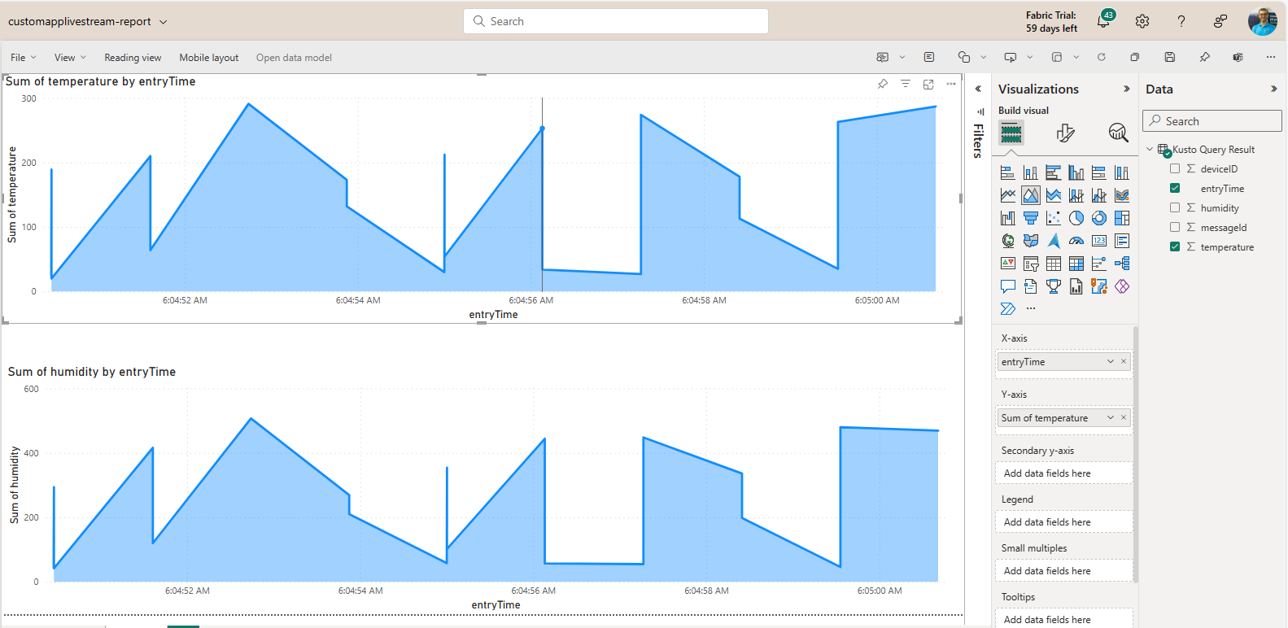Viewport: 1288px width, 628px height.
Task: Select the funnel chart visual
Action: click(x=1031, y=218)
